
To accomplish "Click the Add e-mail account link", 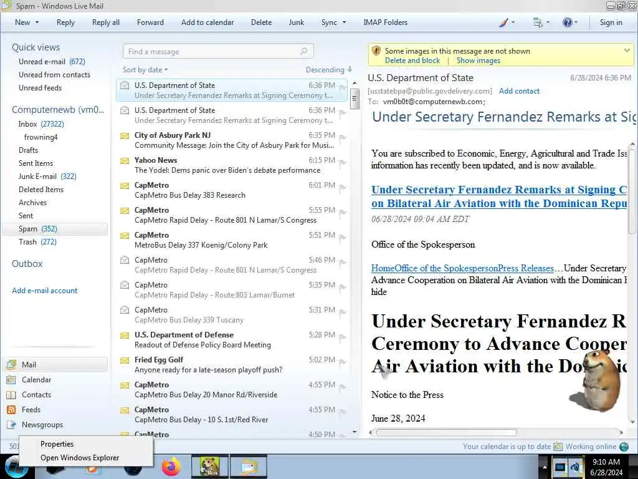I will [x=44, y=291].
